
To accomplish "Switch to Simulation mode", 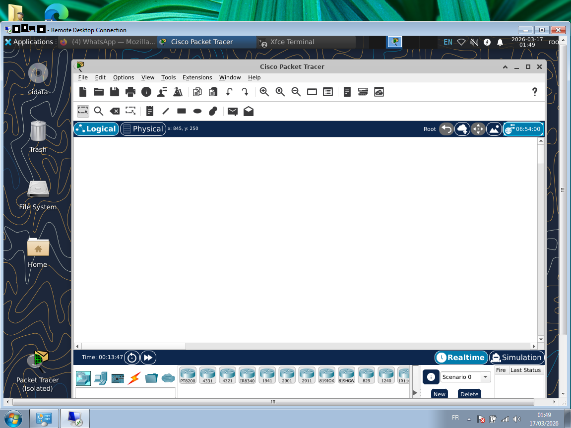I will click(516, 358).
